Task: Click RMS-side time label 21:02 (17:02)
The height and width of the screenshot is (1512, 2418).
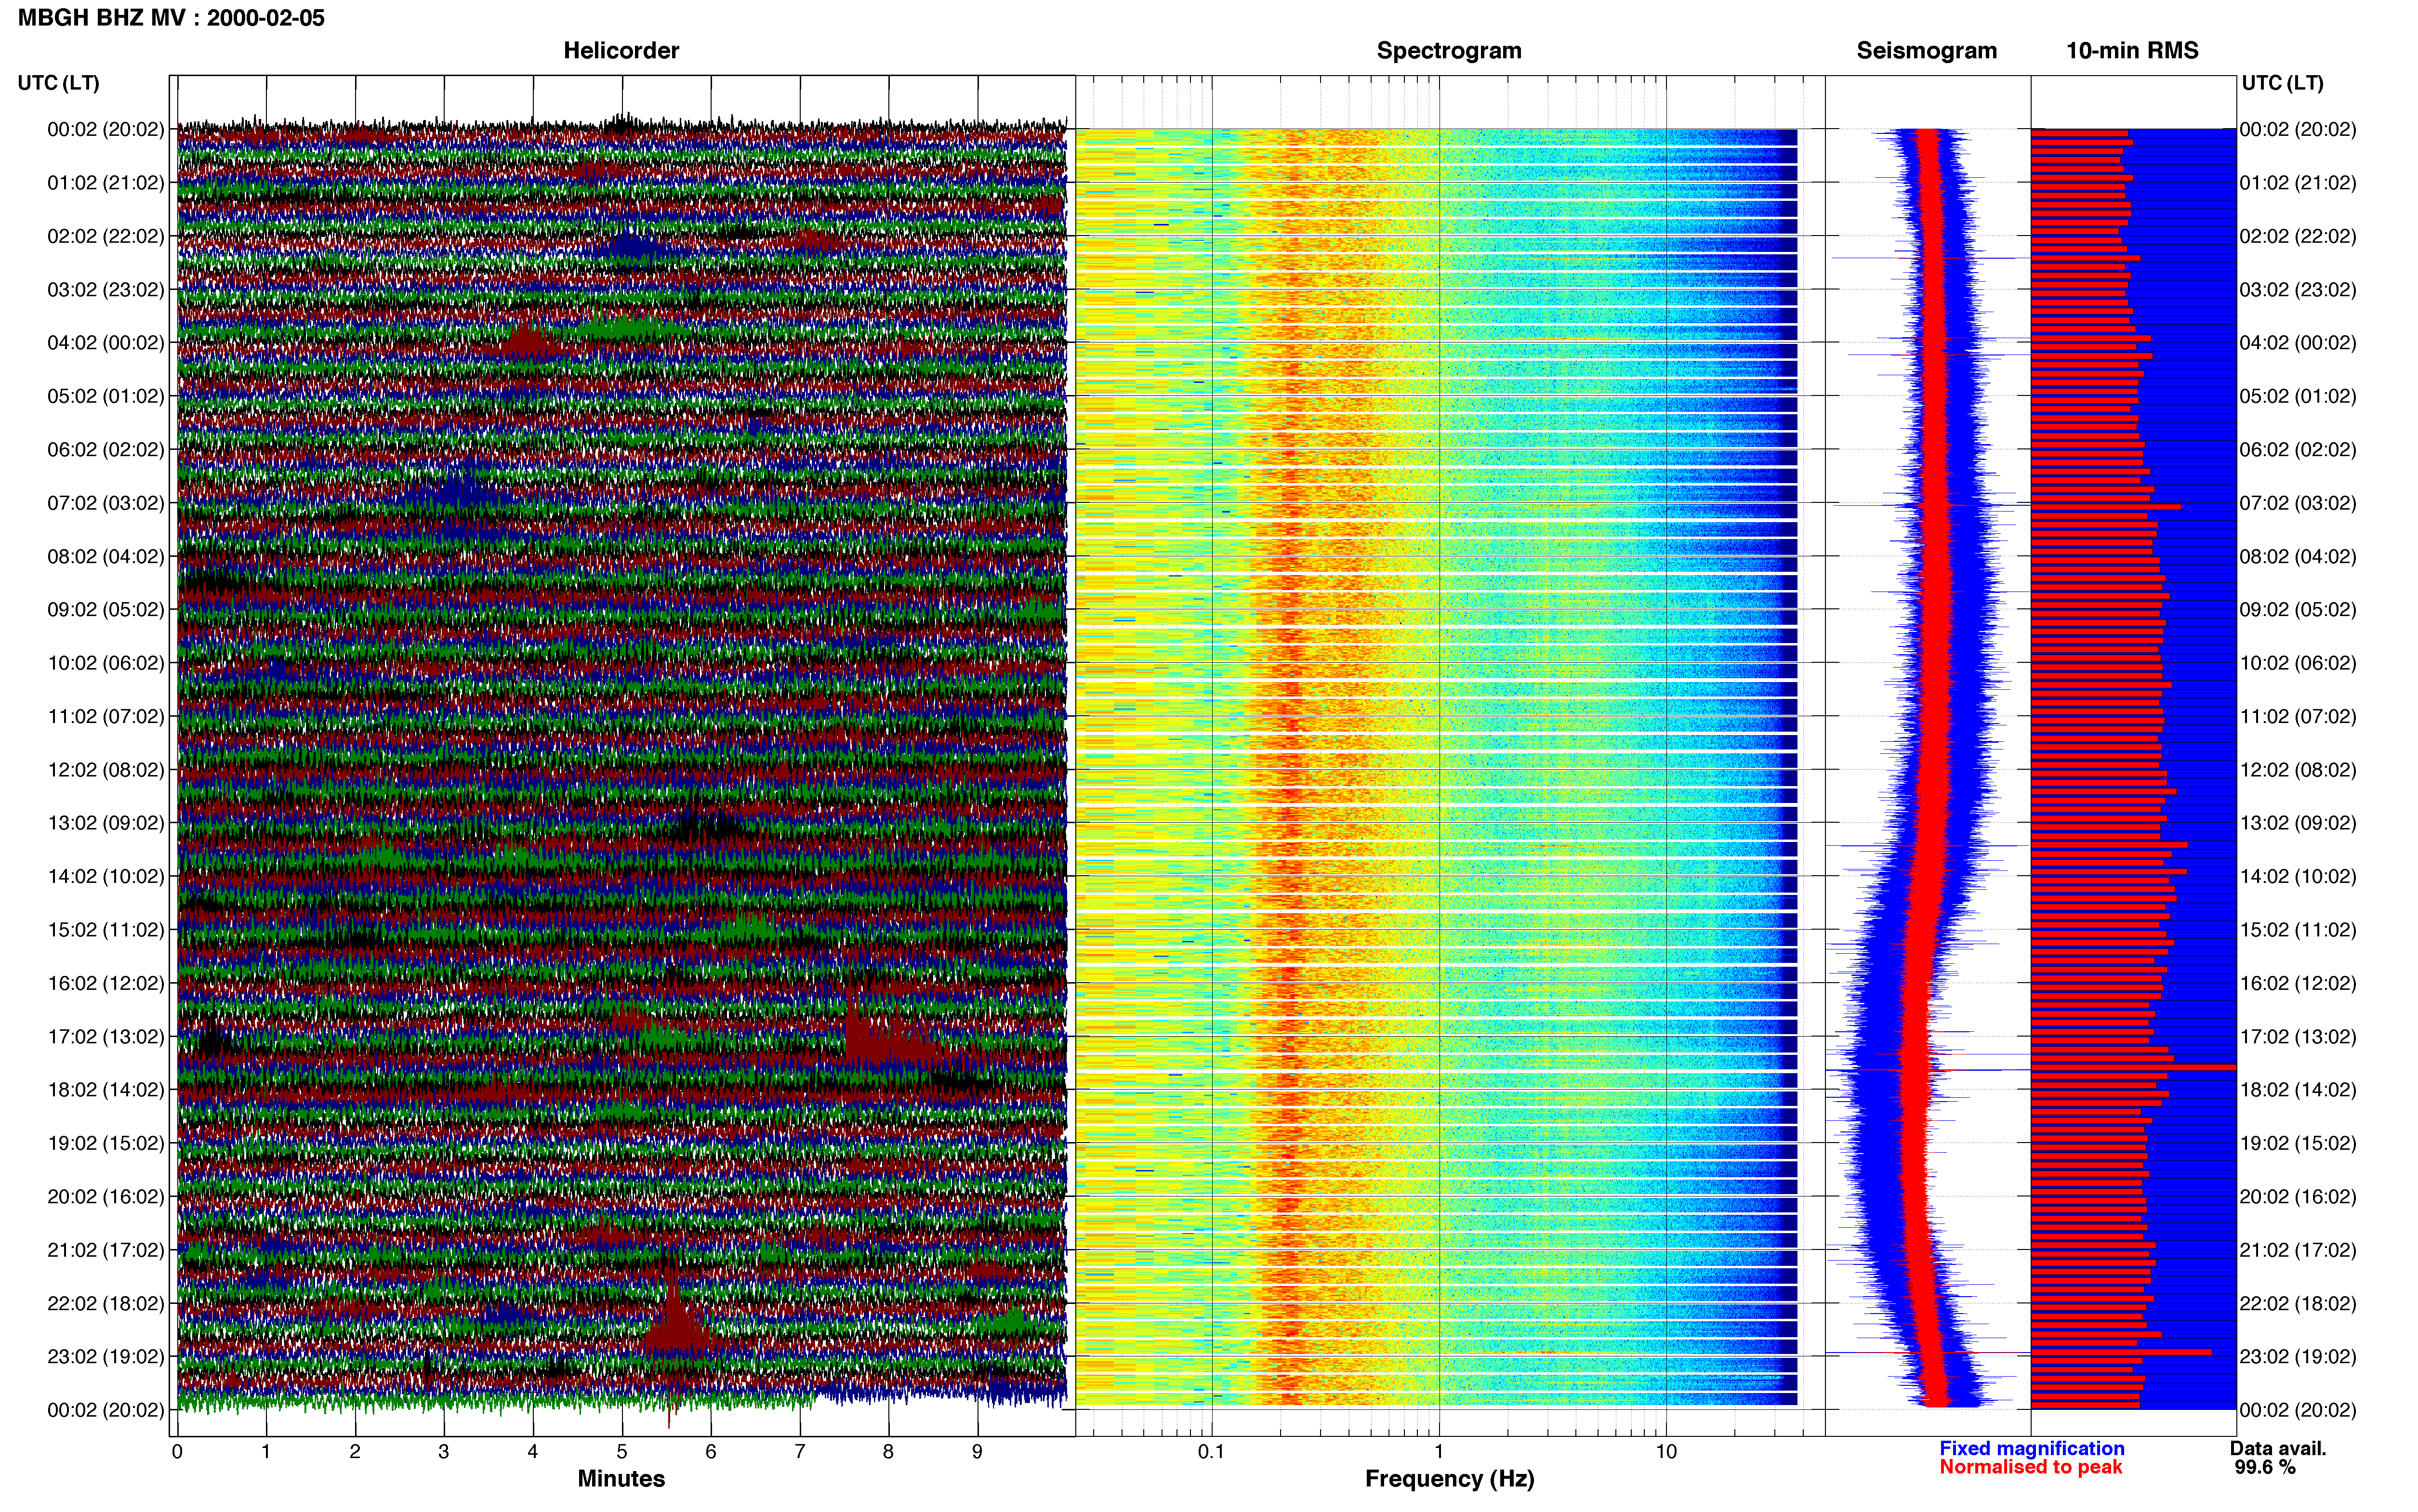Action: (x=2298, y=1250)
